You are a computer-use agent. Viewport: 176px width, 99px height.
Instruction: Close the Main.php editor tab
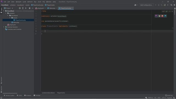(56, 8)
